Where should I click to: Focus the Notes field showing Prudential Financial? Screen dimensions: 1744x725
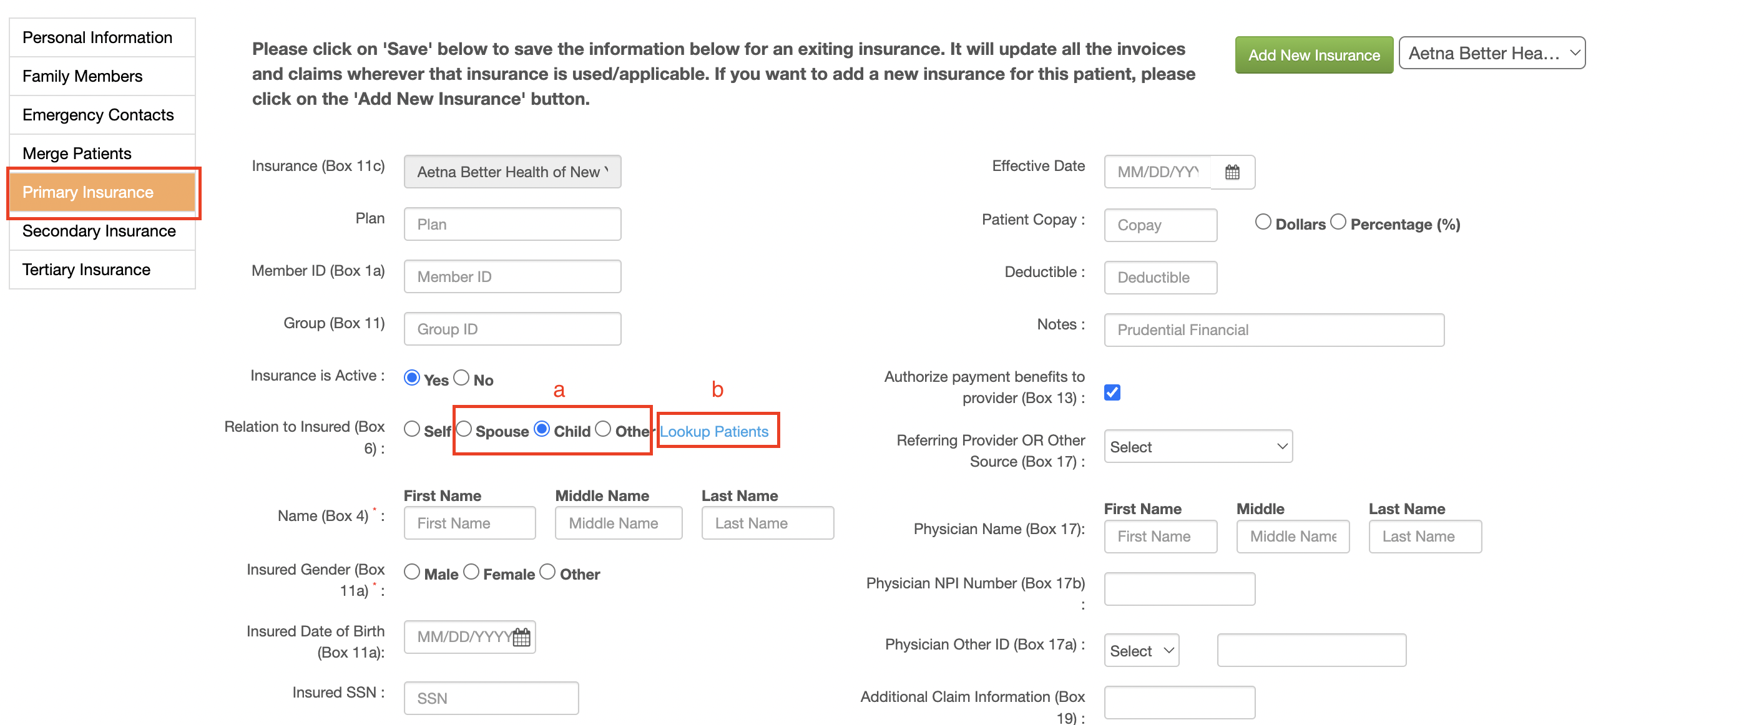click(1273, 329)
